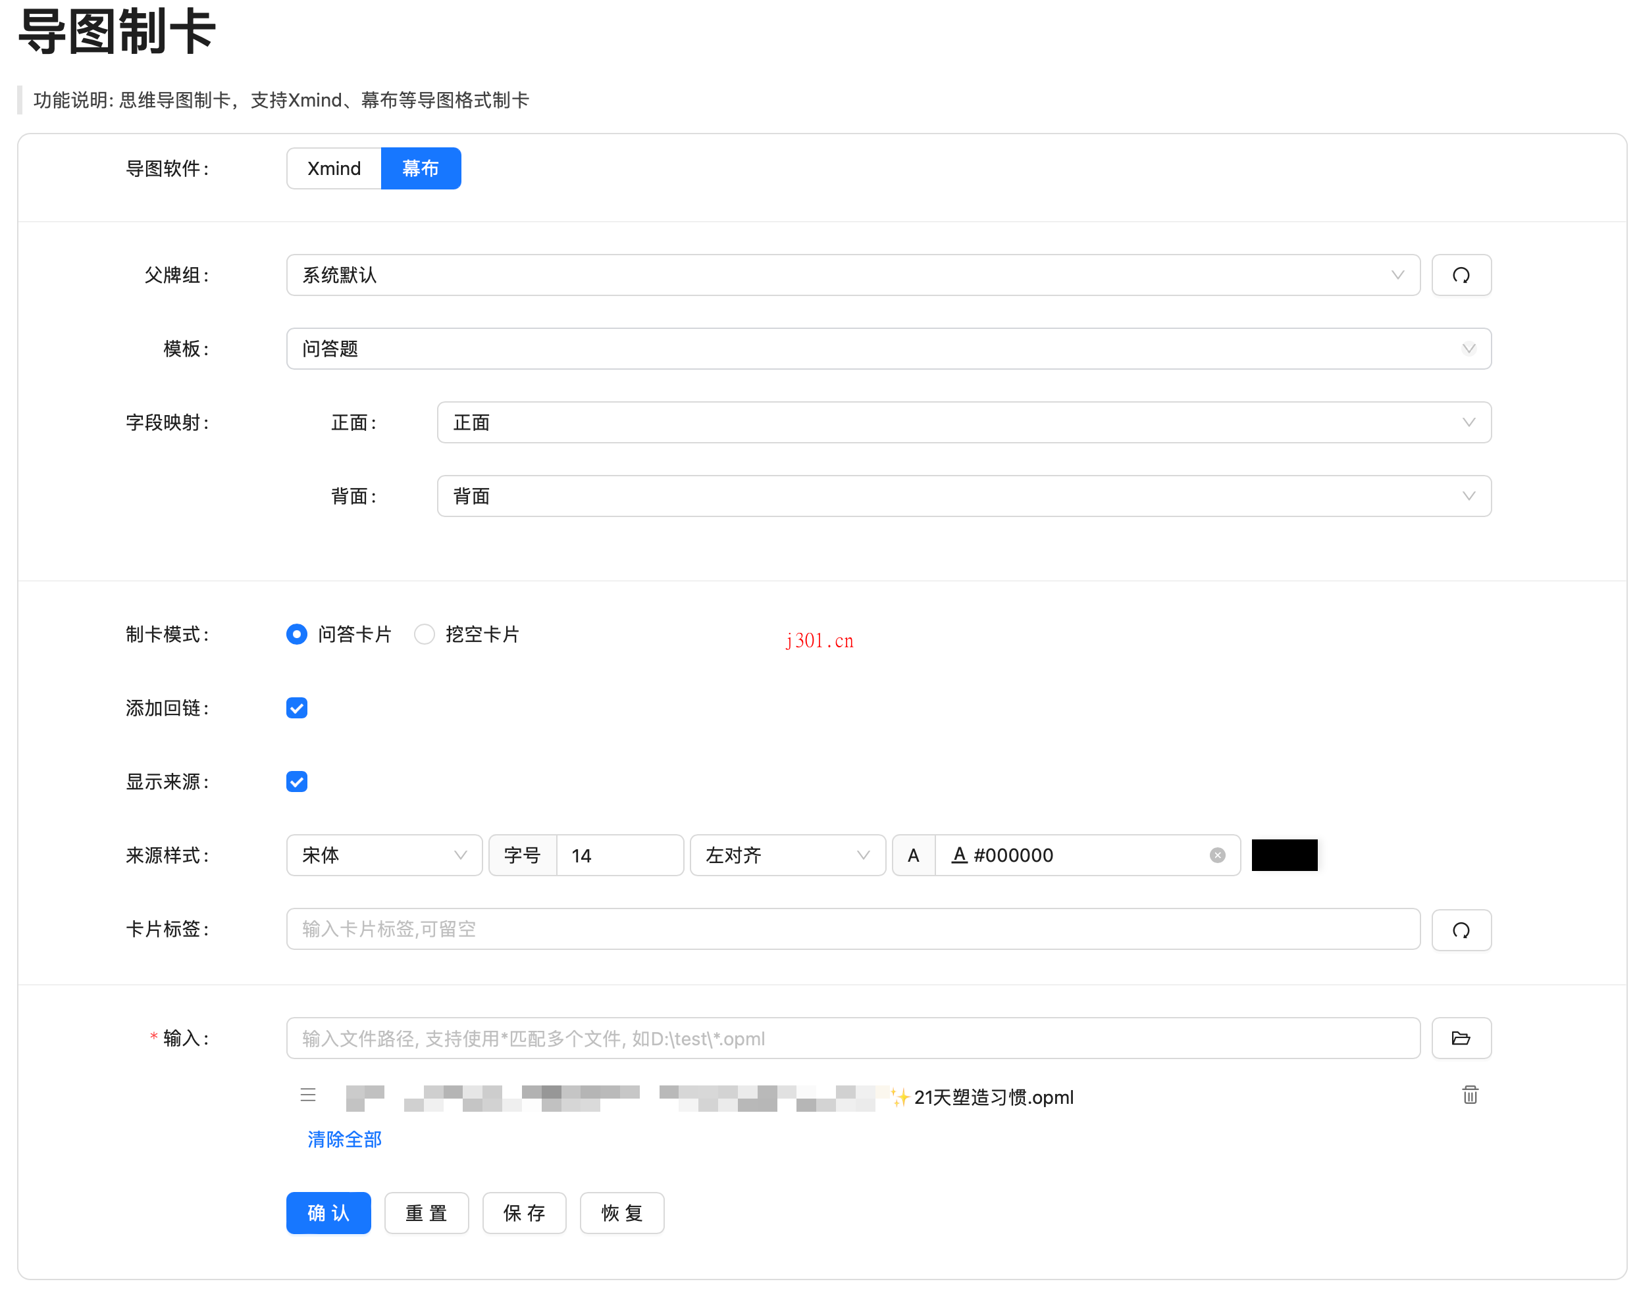1639x1292 pixels.
Task: Open the black color swatch picker
Action: coord(1284,855)
